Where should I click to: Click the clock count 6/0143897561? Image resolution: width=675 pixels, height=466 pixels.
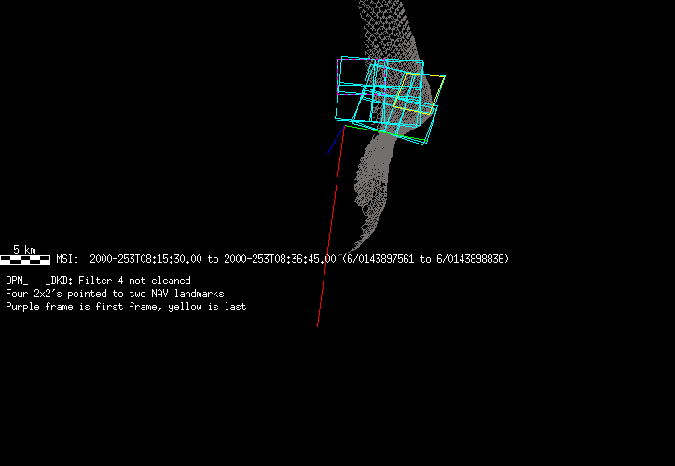(380, 259)
